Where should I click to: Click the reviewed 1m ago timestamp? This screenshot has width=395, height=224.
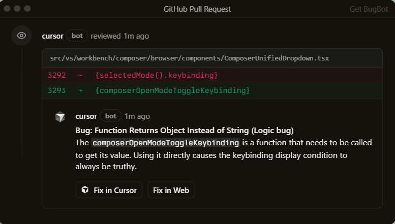click(120, 36)
